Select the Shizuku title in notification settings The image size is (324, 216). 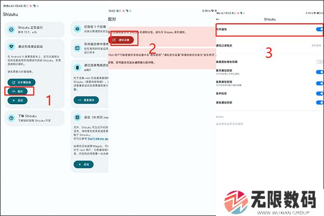(x=270, y=19)
